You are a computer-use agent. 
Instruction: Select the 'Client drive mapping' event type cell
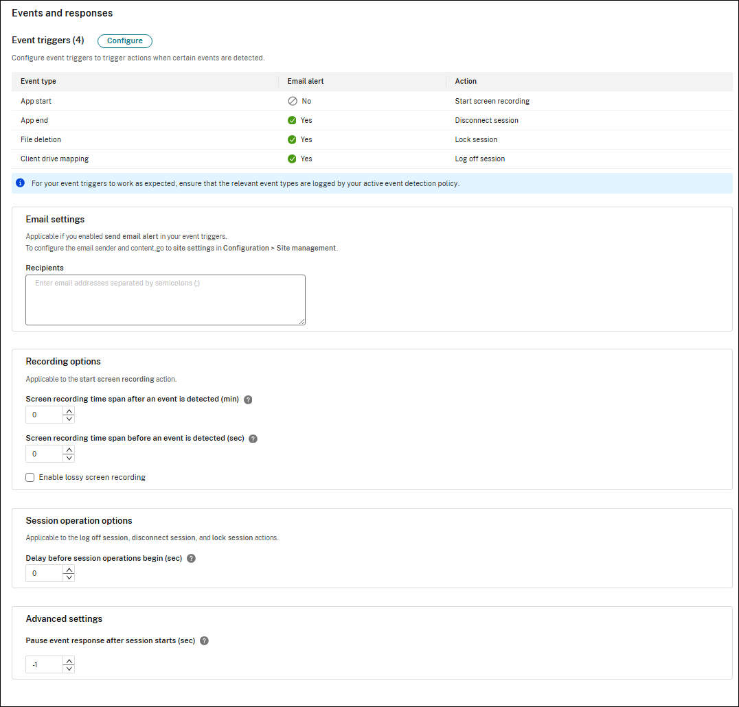(55, 159)
